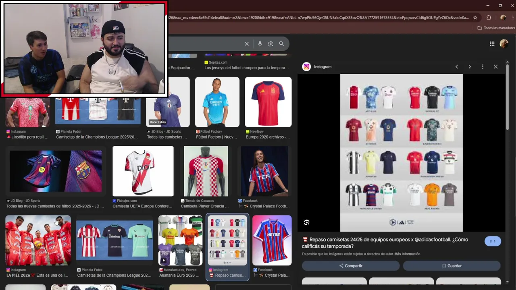Click the Instagram logo in preview header

[x=306, y=67]
